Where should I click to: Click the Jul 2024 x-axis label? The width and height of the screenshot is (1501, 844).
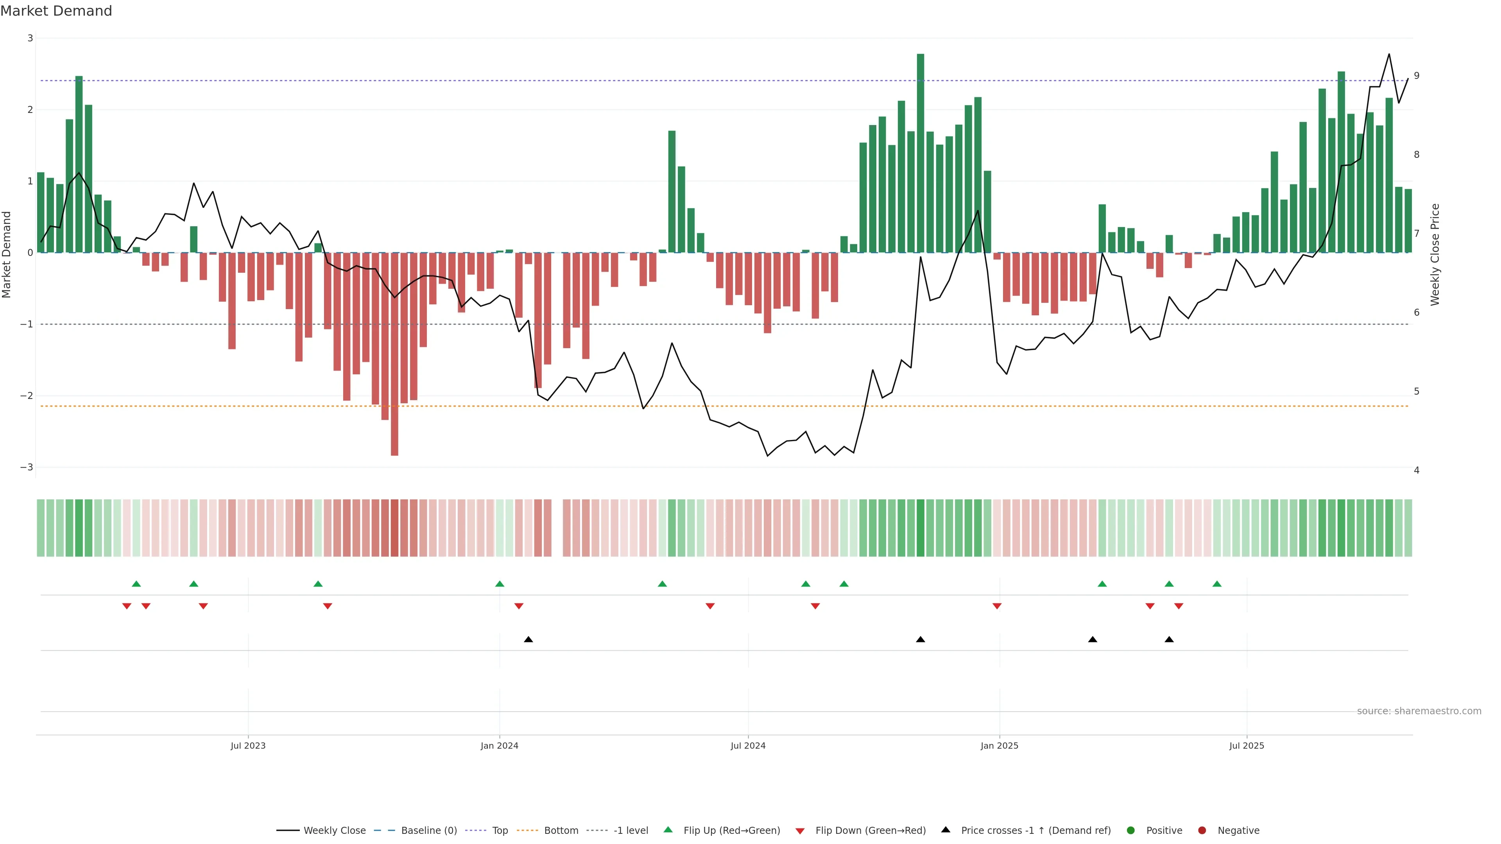(748, 746)
